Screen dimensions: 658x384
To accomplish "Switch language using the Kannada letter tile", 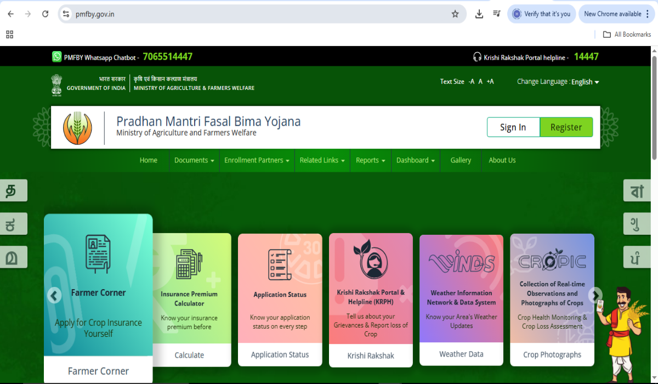I will pyautogui.click(x=14, y=224).
